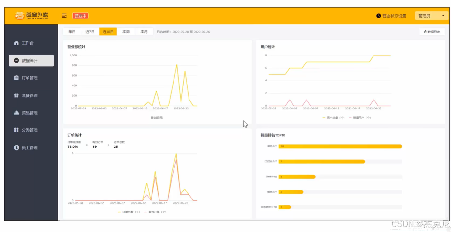Select the 昨日 time range tab

click(72, 32)
